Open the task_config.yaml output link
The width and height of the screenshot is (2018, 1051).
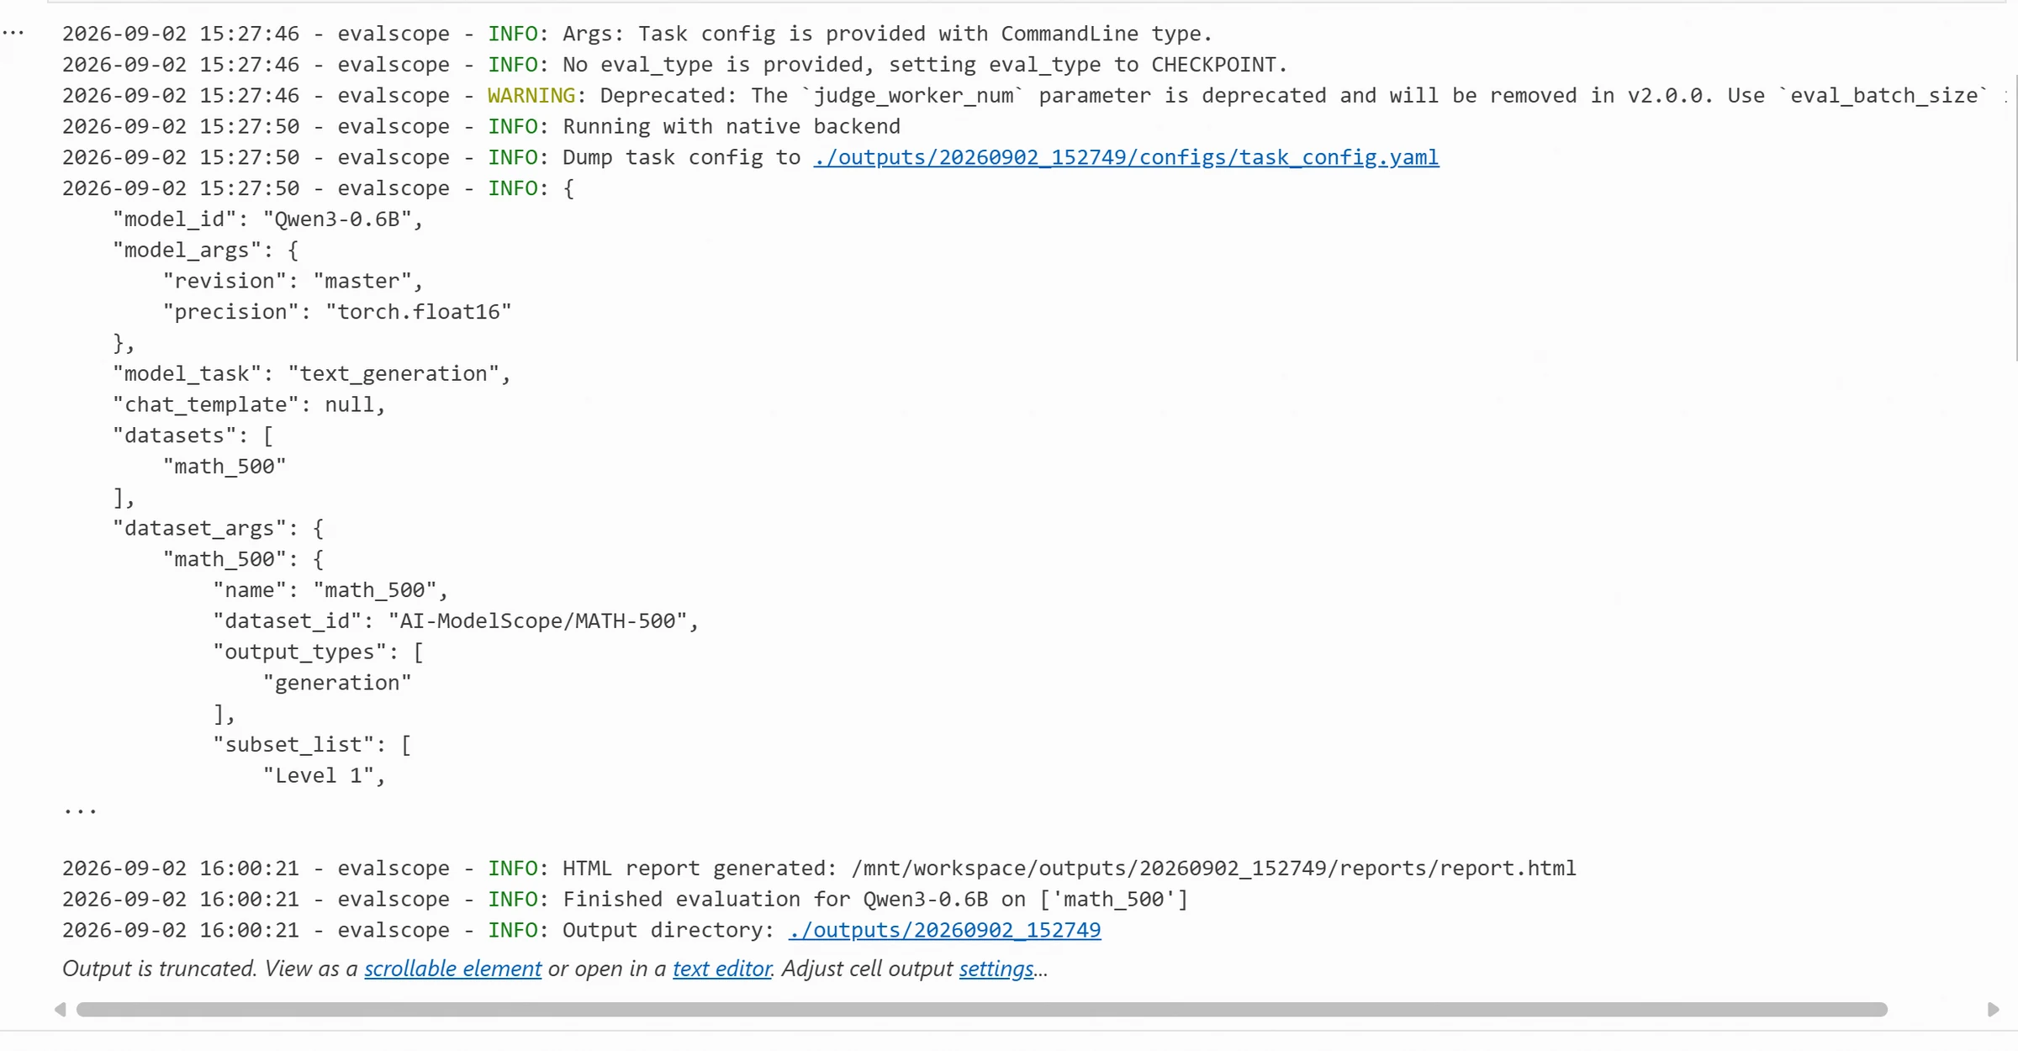(1126, 157)
